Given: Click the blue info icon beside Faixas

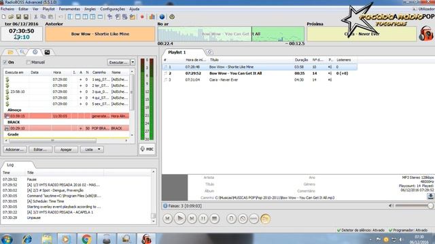Looking at the screenshot, I should (x=165, y=206).
